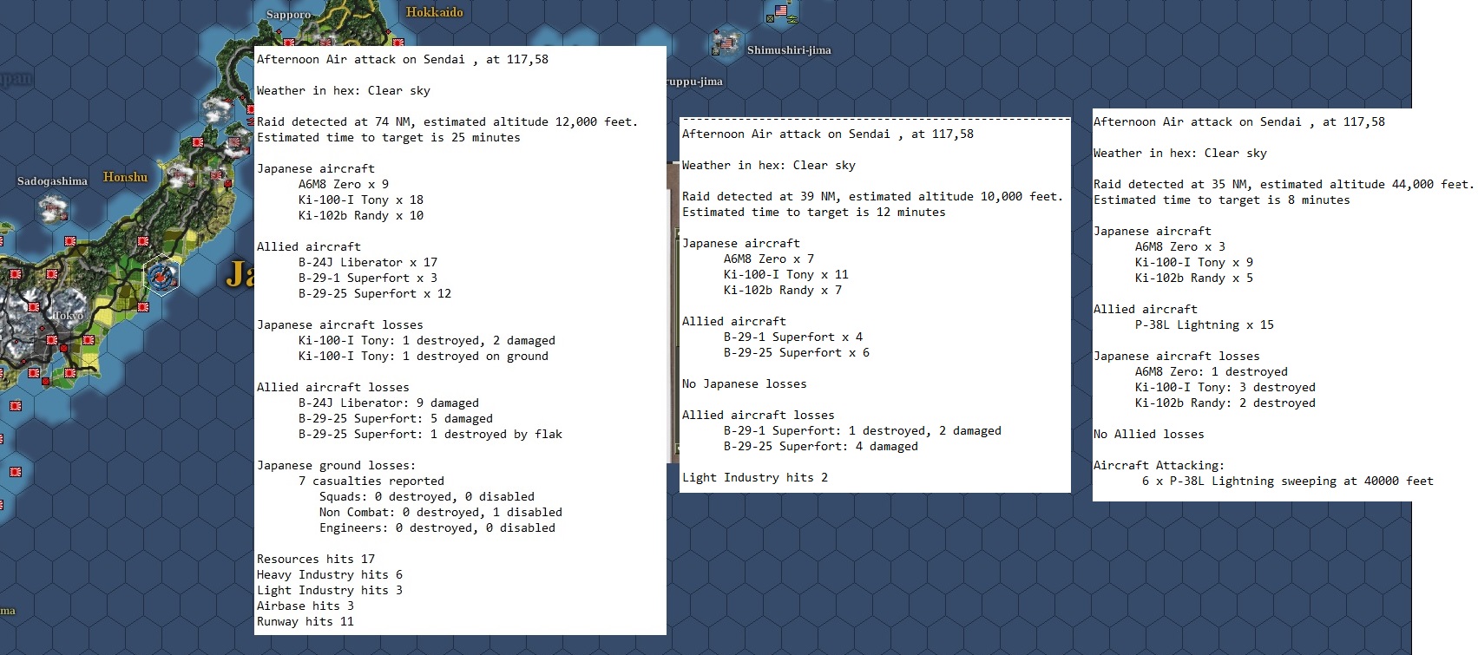The width and height of the screenshot is (1478, 655).
Task: Select 'Estimated time to target is 12 minutes'
Action: (x=814, y=213)
